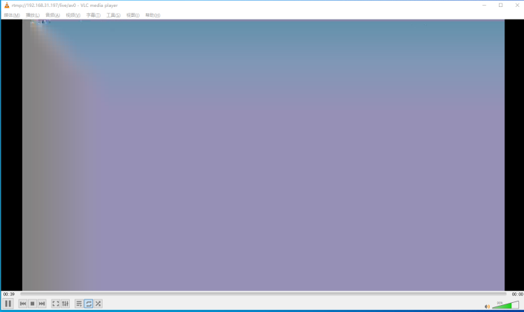Viewport: 524px width, 312px height.
Task: Open the 播放(L) playback menu
Action: click(32, 15)
